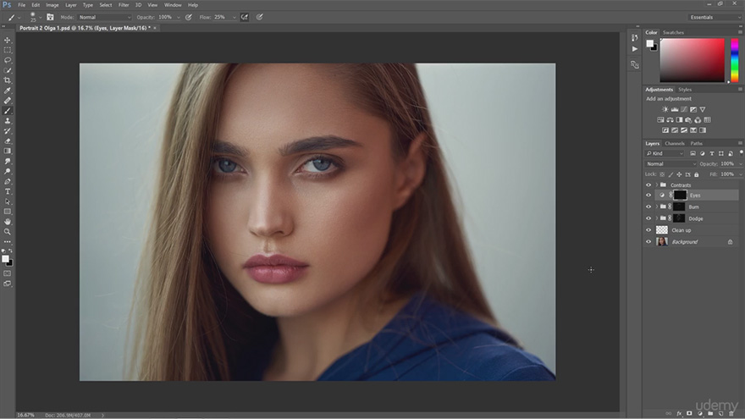Open the Edit Toolbar three-dots button
Viewport: 745px width, 419px height.
click(x=7, y=242)
